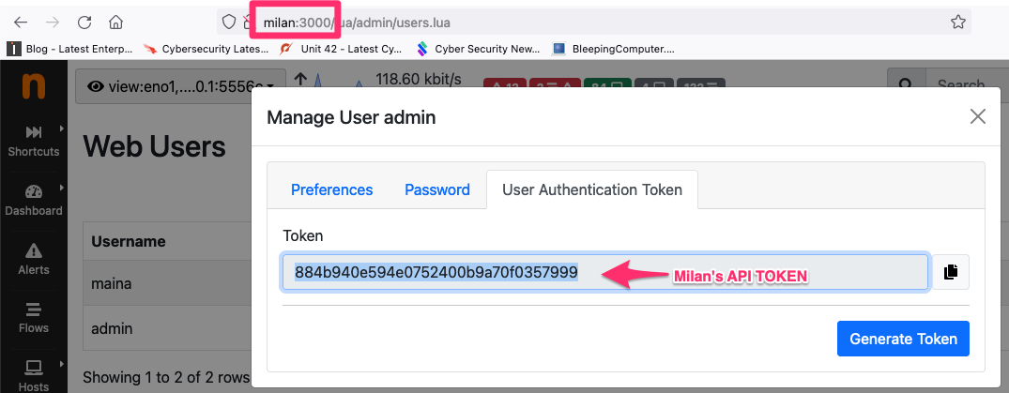Viewport: 1009px width, 393px height.
Task: Open the BleepingComputer bookmark
Action: [x=614, y=48]
